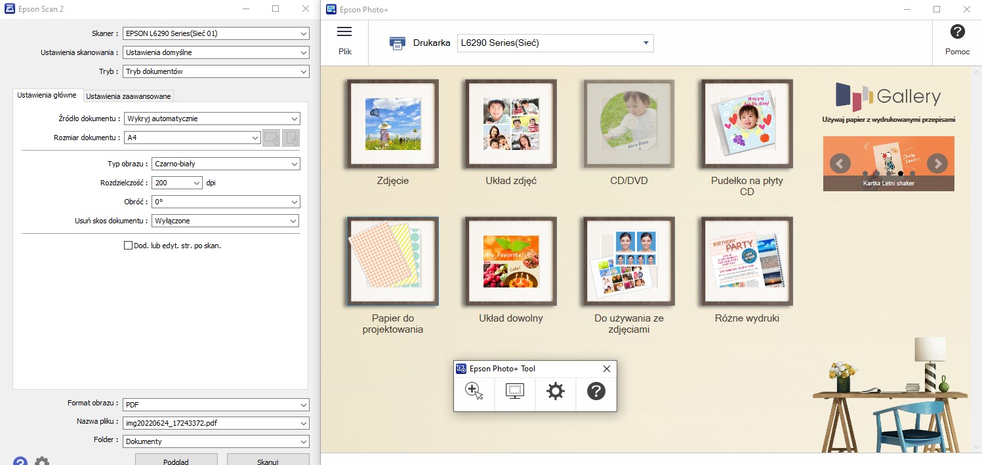Expand the Skaner dropdown in Epson Scan 2
Viewport: 982px width, 465px height.
pos(216,33)
